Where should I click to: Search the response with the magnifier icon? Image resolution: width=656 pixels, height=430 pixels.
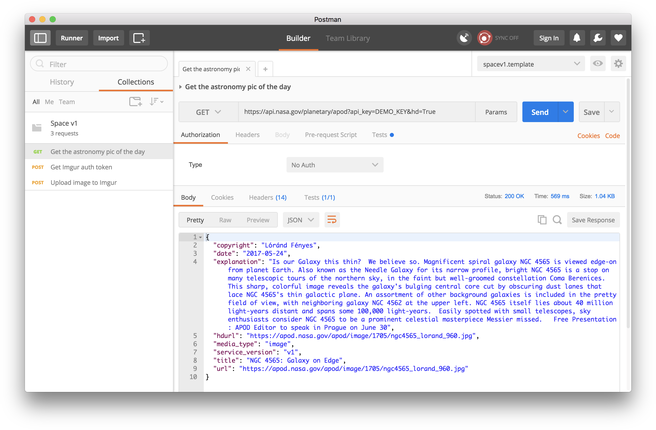(x=557, y=220)
